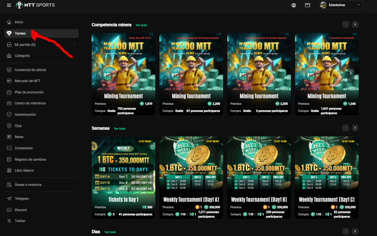
Task: Open the mail inbox icon
Action: tap(308, 5)
